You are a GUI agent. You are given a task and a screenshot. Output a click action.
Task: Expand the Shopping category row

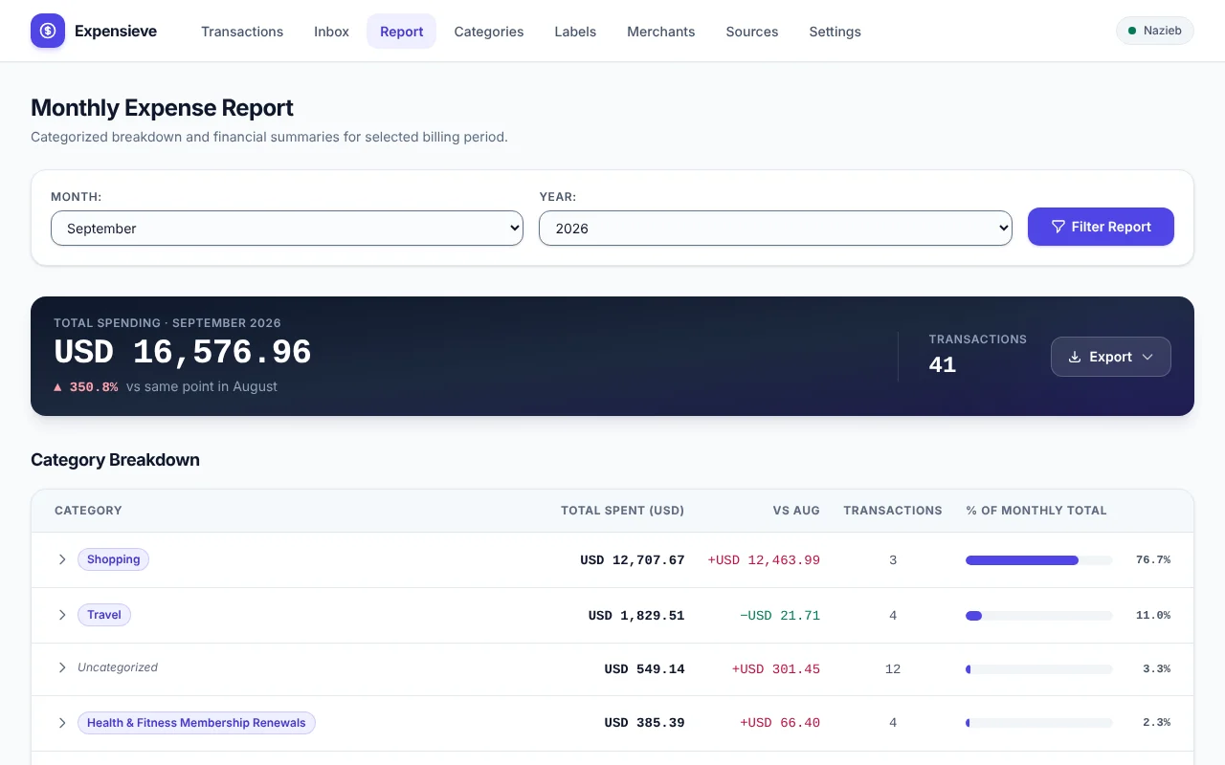62,559
